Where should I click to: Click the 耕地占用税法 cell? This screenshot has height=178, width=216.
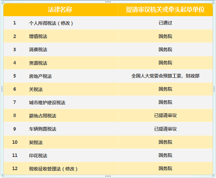pyautogui.click(x=73, y=116)
